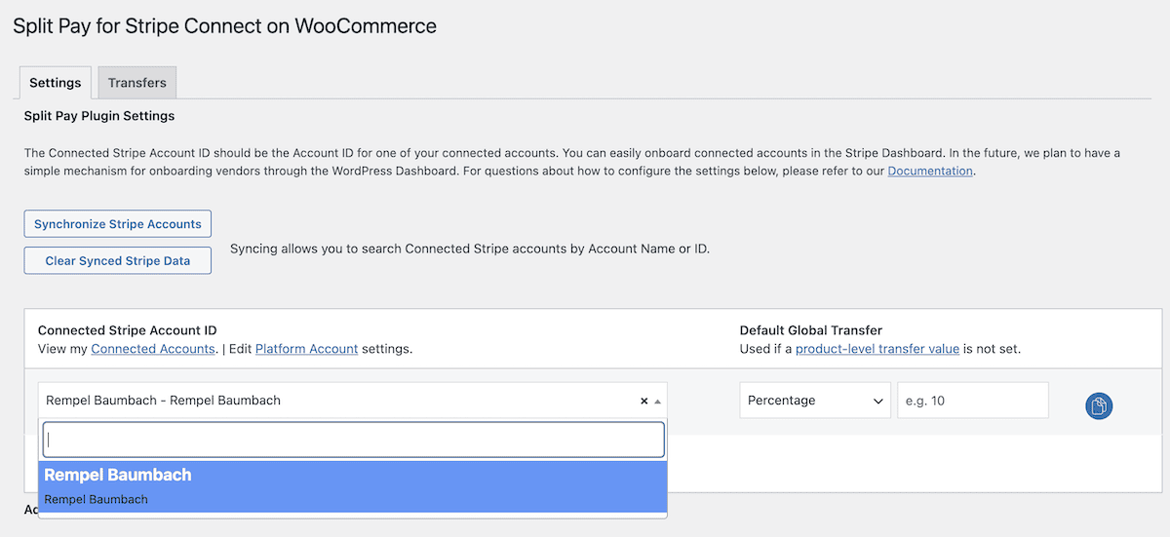Image resolution: width=1170 pixels, height=537 pixels.
Task: Click the page title 'Split Pay for Stripe Connect on WooCommerce'
Action: click(x=225, y=26)
